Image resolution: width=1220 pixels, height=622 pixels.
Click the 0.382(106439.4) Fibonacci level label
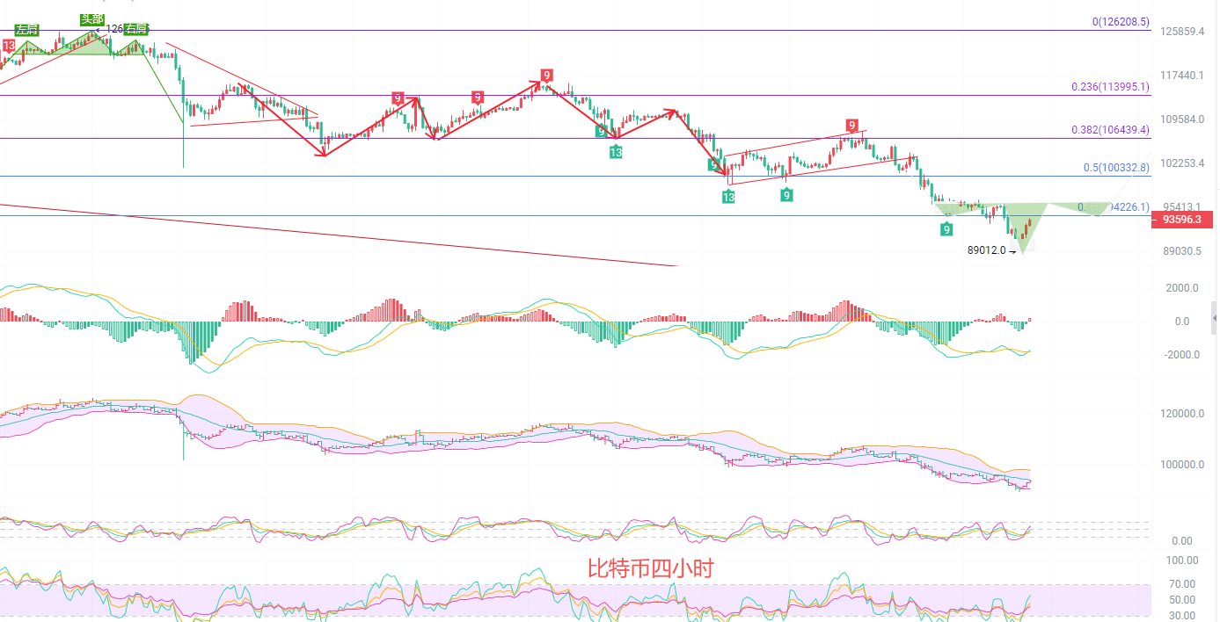(1110, 129)
